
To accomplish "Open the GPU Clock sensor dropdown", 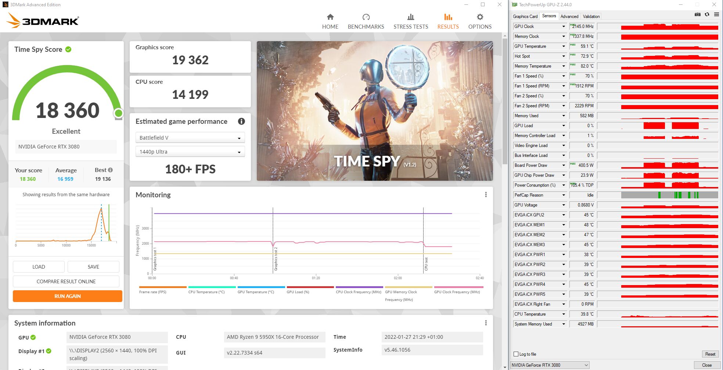I will click(x=564, y=26).
